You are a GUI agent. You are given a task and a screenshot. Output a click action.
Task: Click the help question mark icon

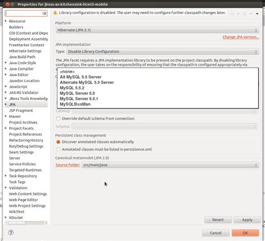tap(11, 233)
